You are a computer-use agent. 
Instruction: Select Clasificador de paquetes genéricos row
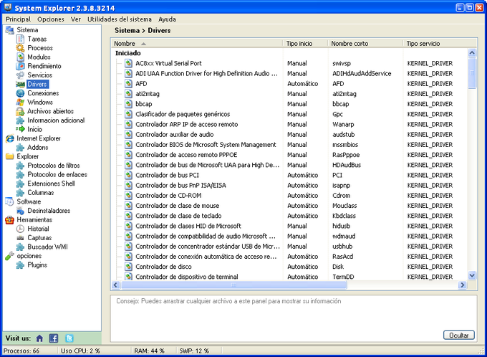289,114
